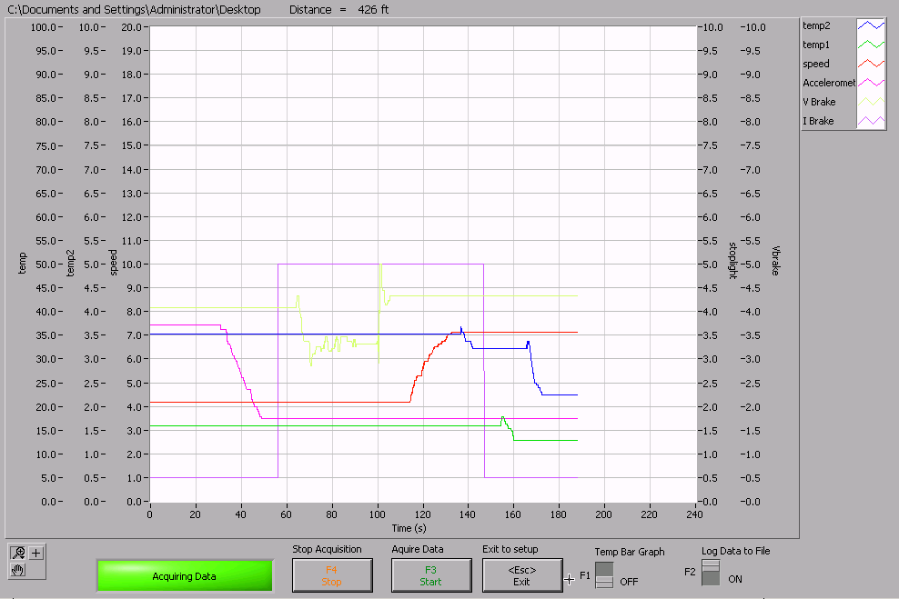This screenshot has width=899, height=599.
Task: Open V Brake plot style swatch in legend
Action: coord(871,102)
